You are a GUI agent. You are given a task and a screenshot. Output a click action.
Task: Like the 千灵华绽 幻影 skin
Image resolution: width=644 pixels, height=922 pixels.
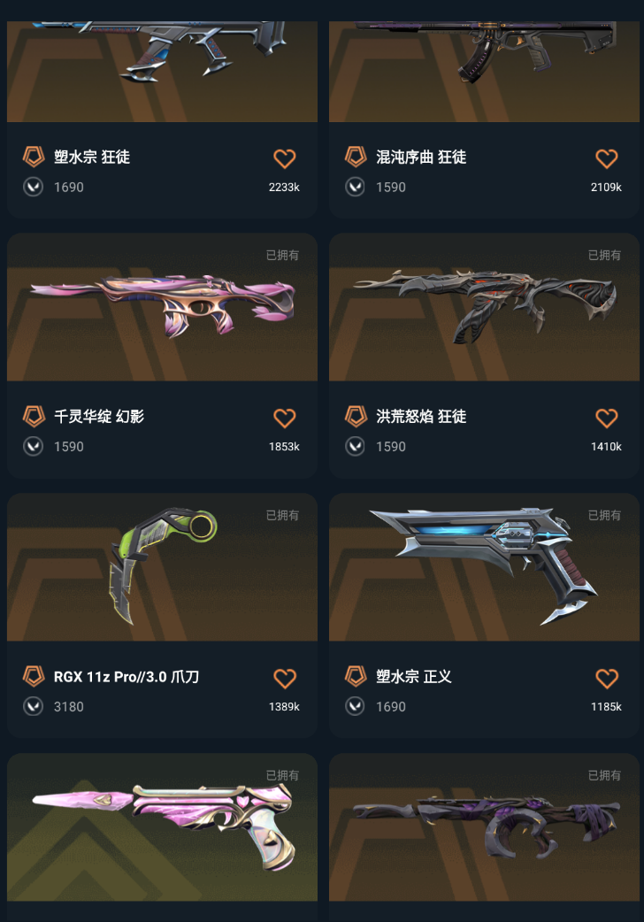click(x=285, y=418)
